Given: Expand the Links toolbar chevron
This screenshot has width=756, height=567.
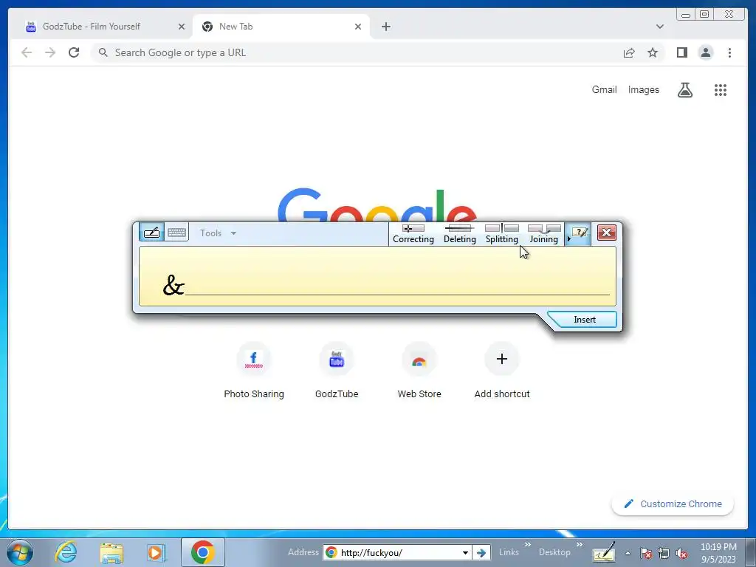Looking at the screenshot, I should coord(527,545).
